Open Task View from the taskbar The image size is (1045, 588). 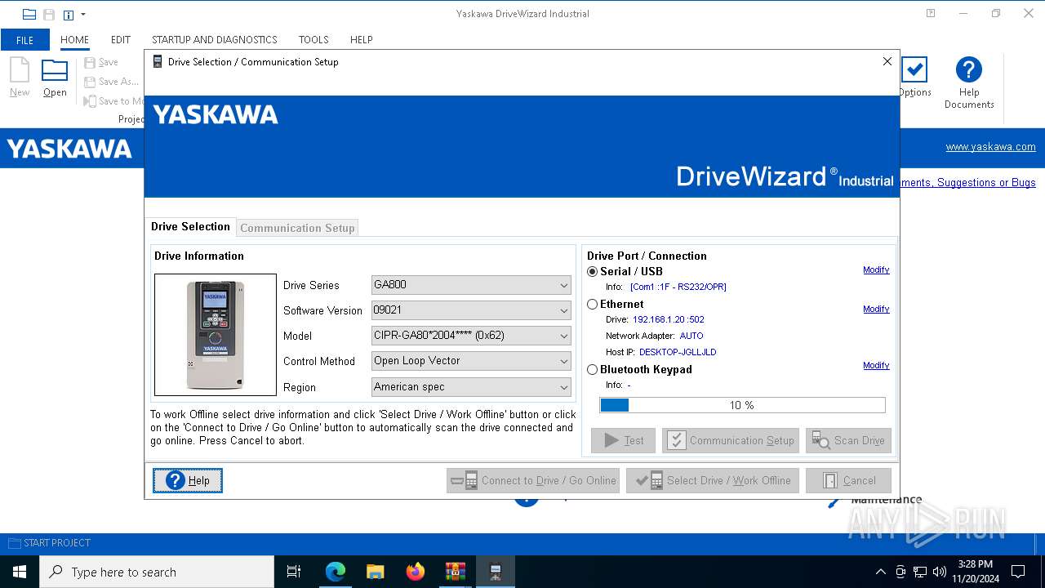click(x=294, y=572)
